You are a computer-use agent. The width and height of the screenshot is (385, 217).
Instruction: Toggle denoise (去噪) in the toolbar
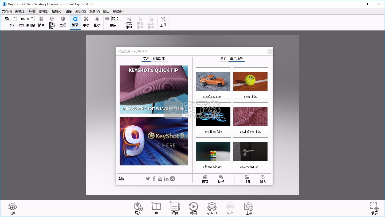coord(63,22)
